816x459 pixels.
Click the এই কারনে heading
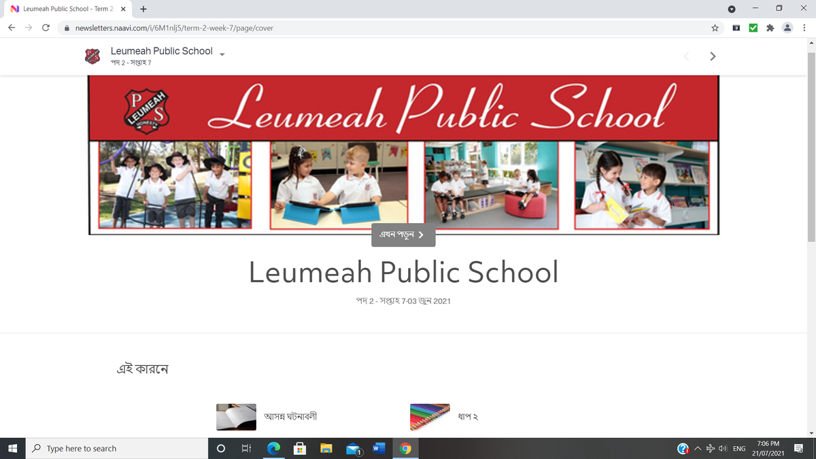coord(143,369)
